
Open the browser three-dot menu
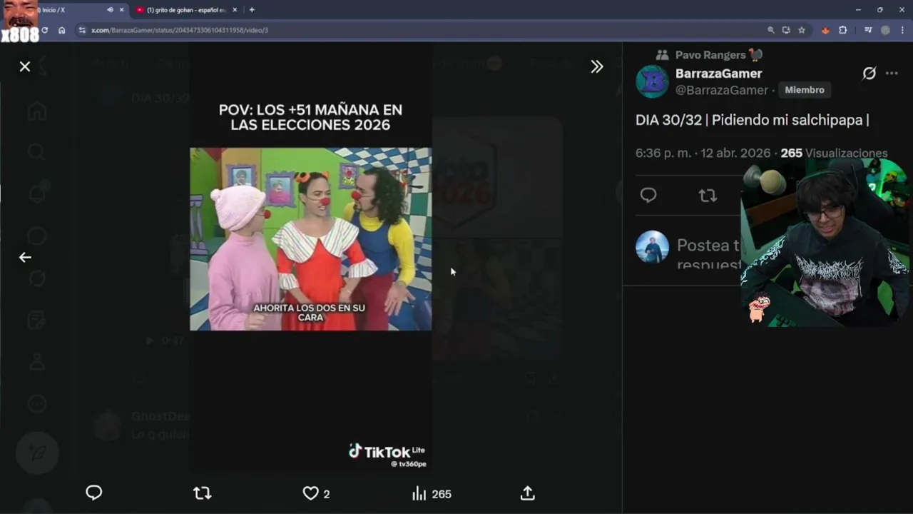point(903,30)
